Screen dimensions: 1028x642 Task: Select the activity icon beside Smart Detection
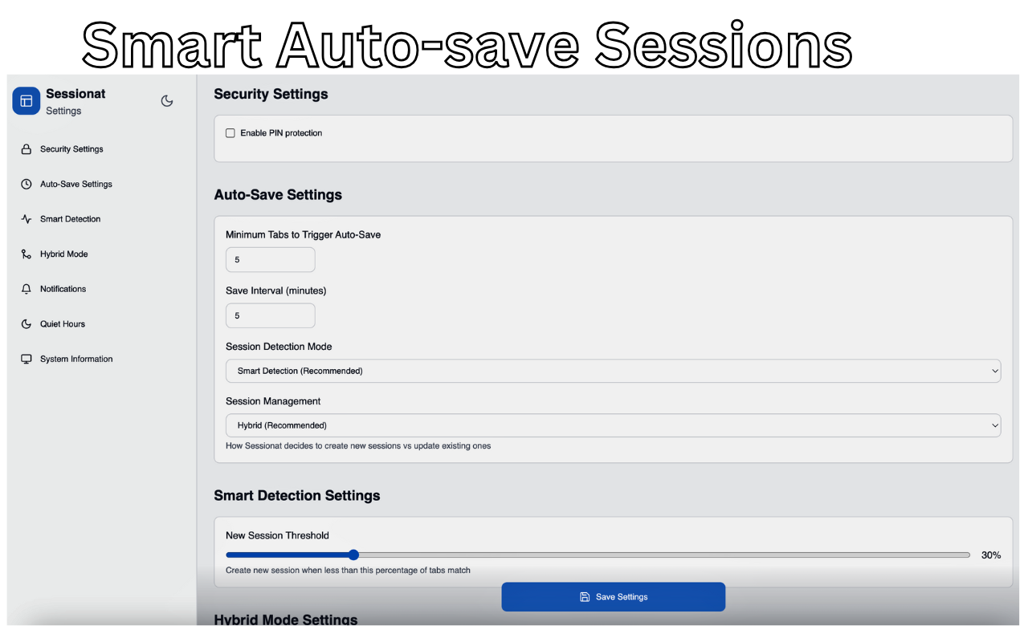(27, 218)
